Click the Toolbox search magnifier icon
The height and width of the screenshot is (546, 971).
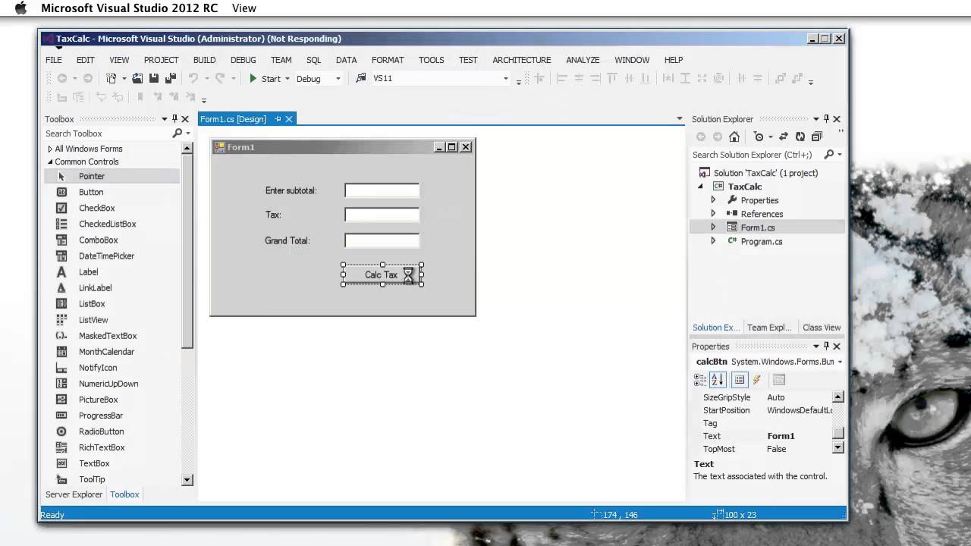[178, 133]
